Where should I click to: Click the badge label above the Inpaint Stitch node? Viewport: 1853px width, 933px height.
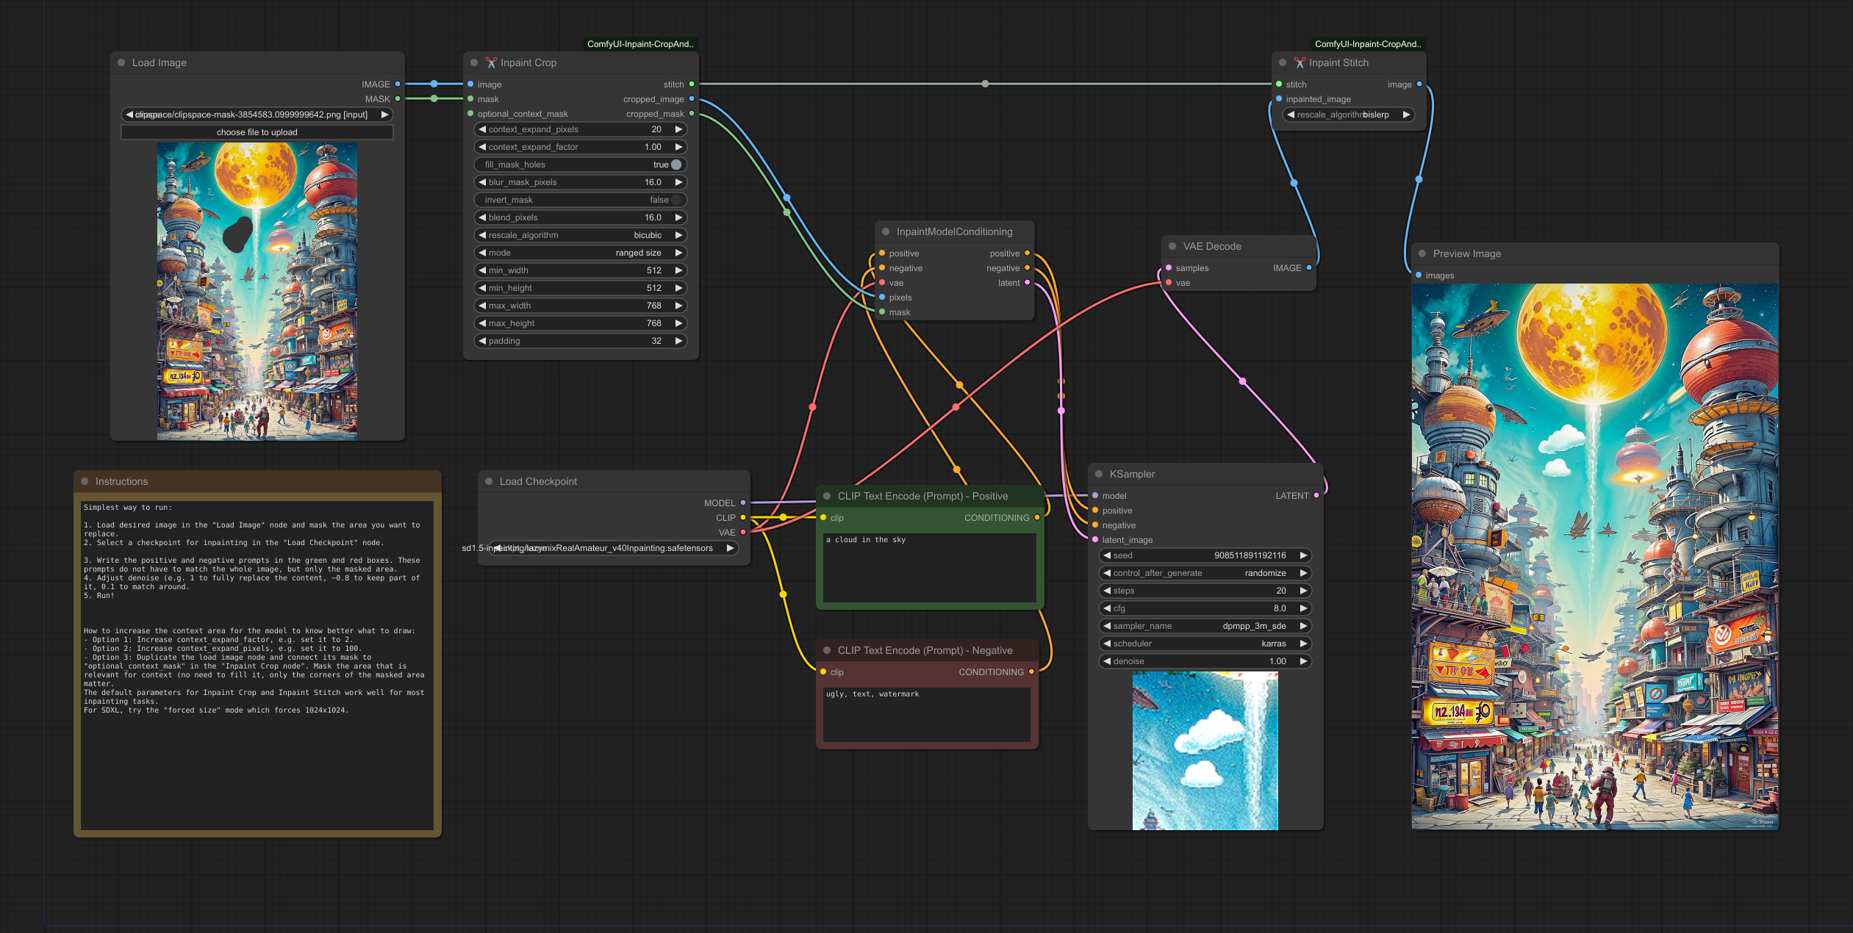pos(1368,44)
